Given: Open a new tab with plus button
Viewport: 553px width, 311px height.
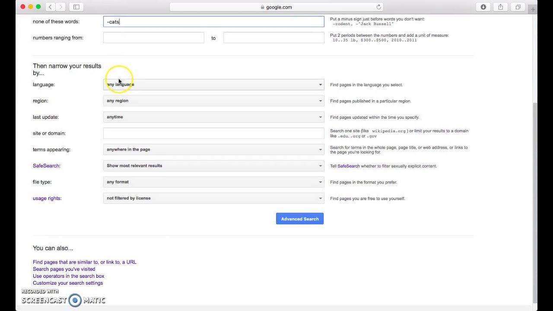Looking at the screenshot, I should coord(533,9).
